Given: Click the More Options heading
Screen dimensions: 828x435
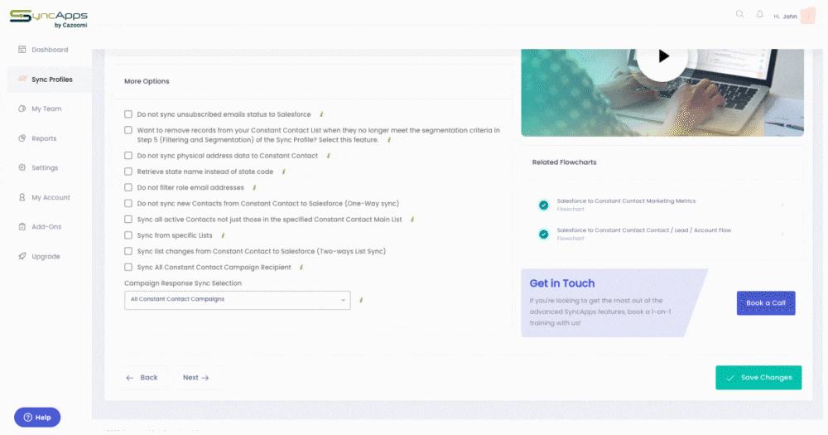Looking at the screenshot, I should pyautogui.click(x=147, y=81).
